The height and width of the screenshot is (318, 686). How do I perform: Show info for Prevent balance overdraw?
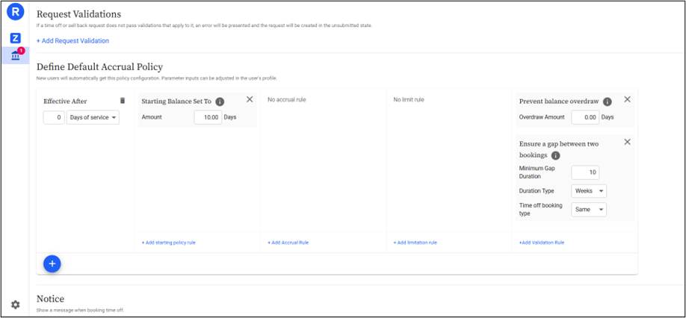click(608, 102)
